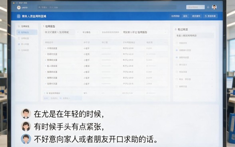Click the round logo beside the app name
The height and width of the screenshot is (147, 235).
(19, 8)
